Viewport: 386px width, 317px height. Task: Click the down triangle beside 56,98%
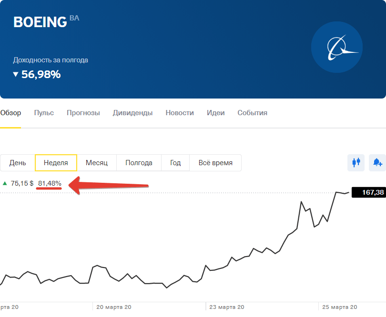pos(16,74)
